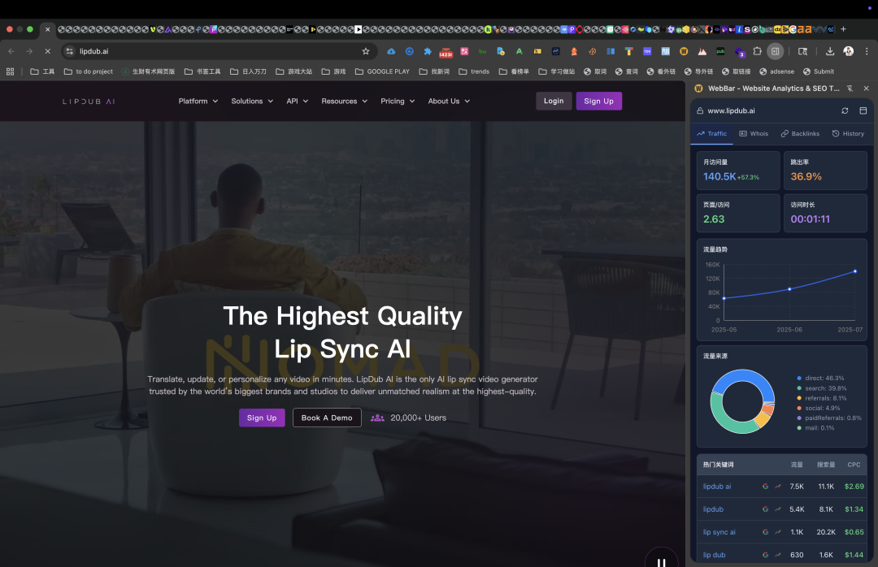This screenshot has height=567, width=878.
Task: Click the '取词' bookmarklet
Action: 594,71
